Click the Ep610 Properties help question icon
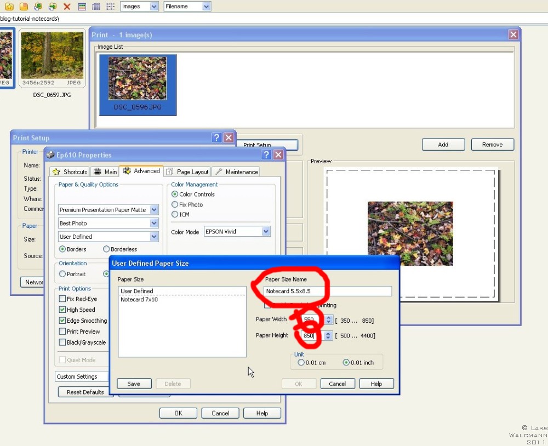This screenshot has height=446, width=548. coord(266,155)
